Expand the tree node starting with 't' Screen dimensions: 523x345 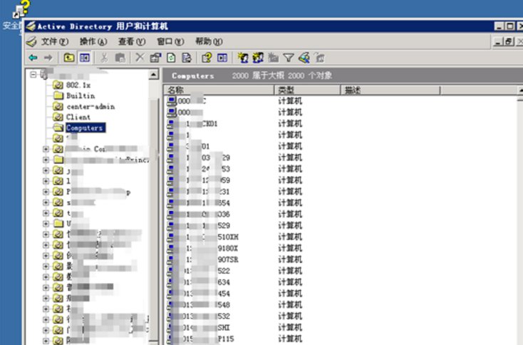point(46,213)
